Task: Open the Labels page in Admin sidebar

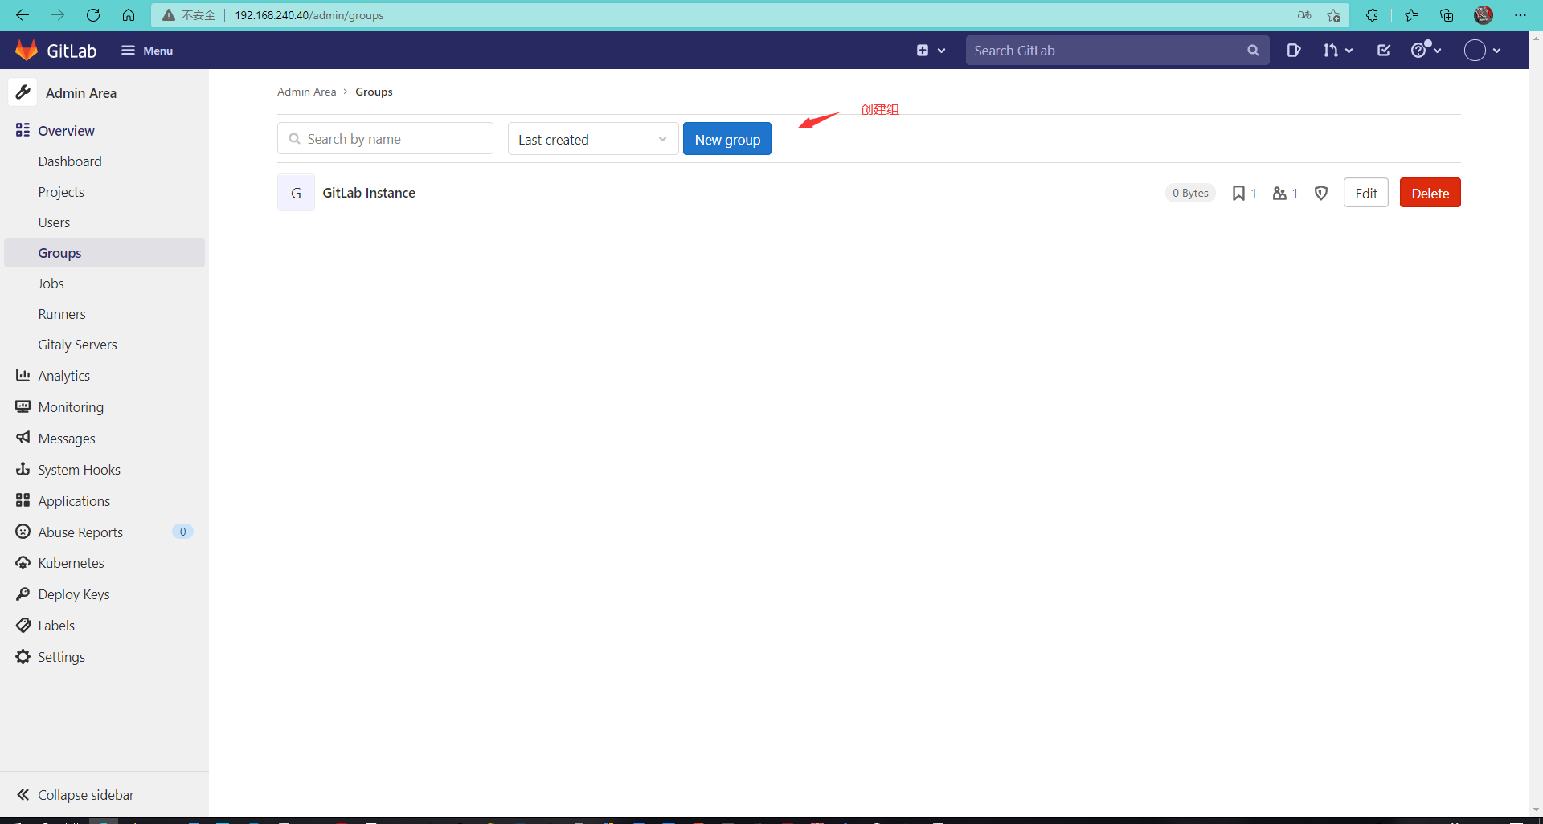Action: tap(55, 625)
